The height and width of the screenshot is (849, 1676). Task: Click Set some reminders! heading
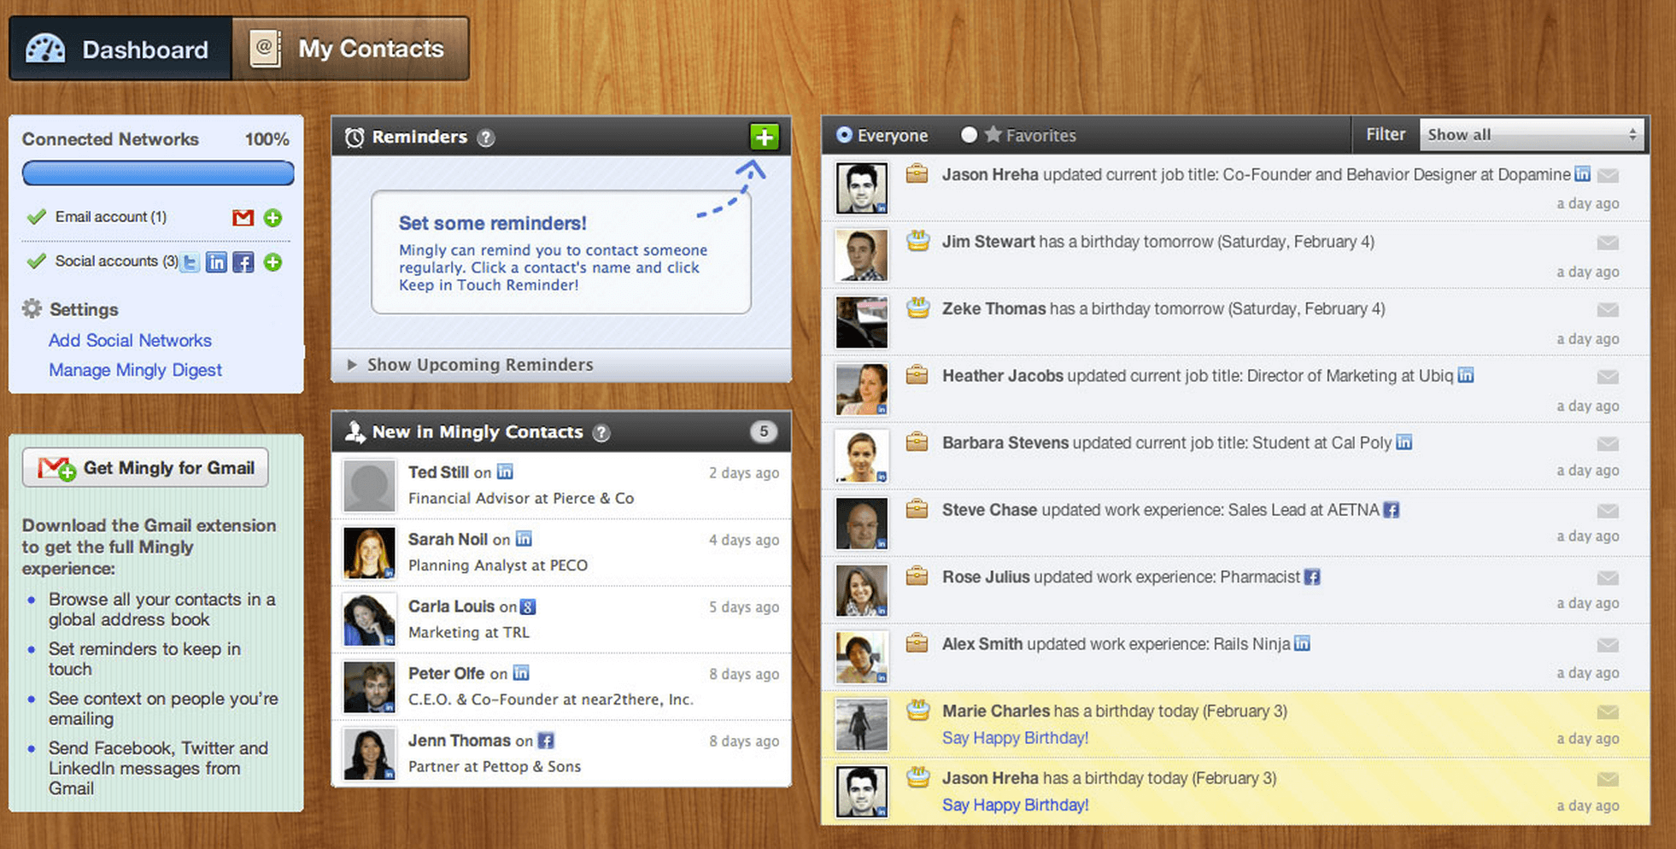tap(493, 223)
